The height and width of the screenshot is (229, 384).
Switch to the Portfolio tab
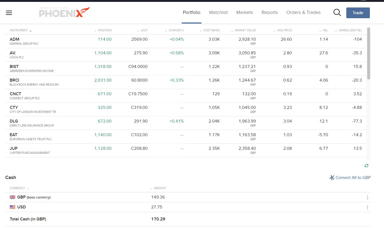click(192, 13)
